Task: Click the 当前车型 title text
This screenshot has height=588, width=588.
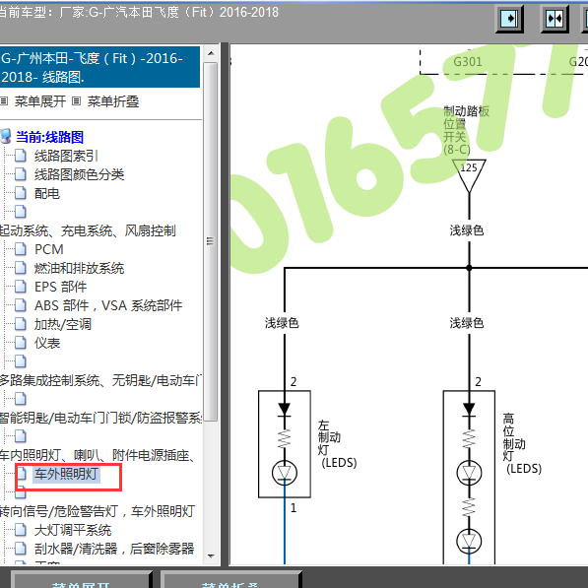Action: [x=139, y=13]
